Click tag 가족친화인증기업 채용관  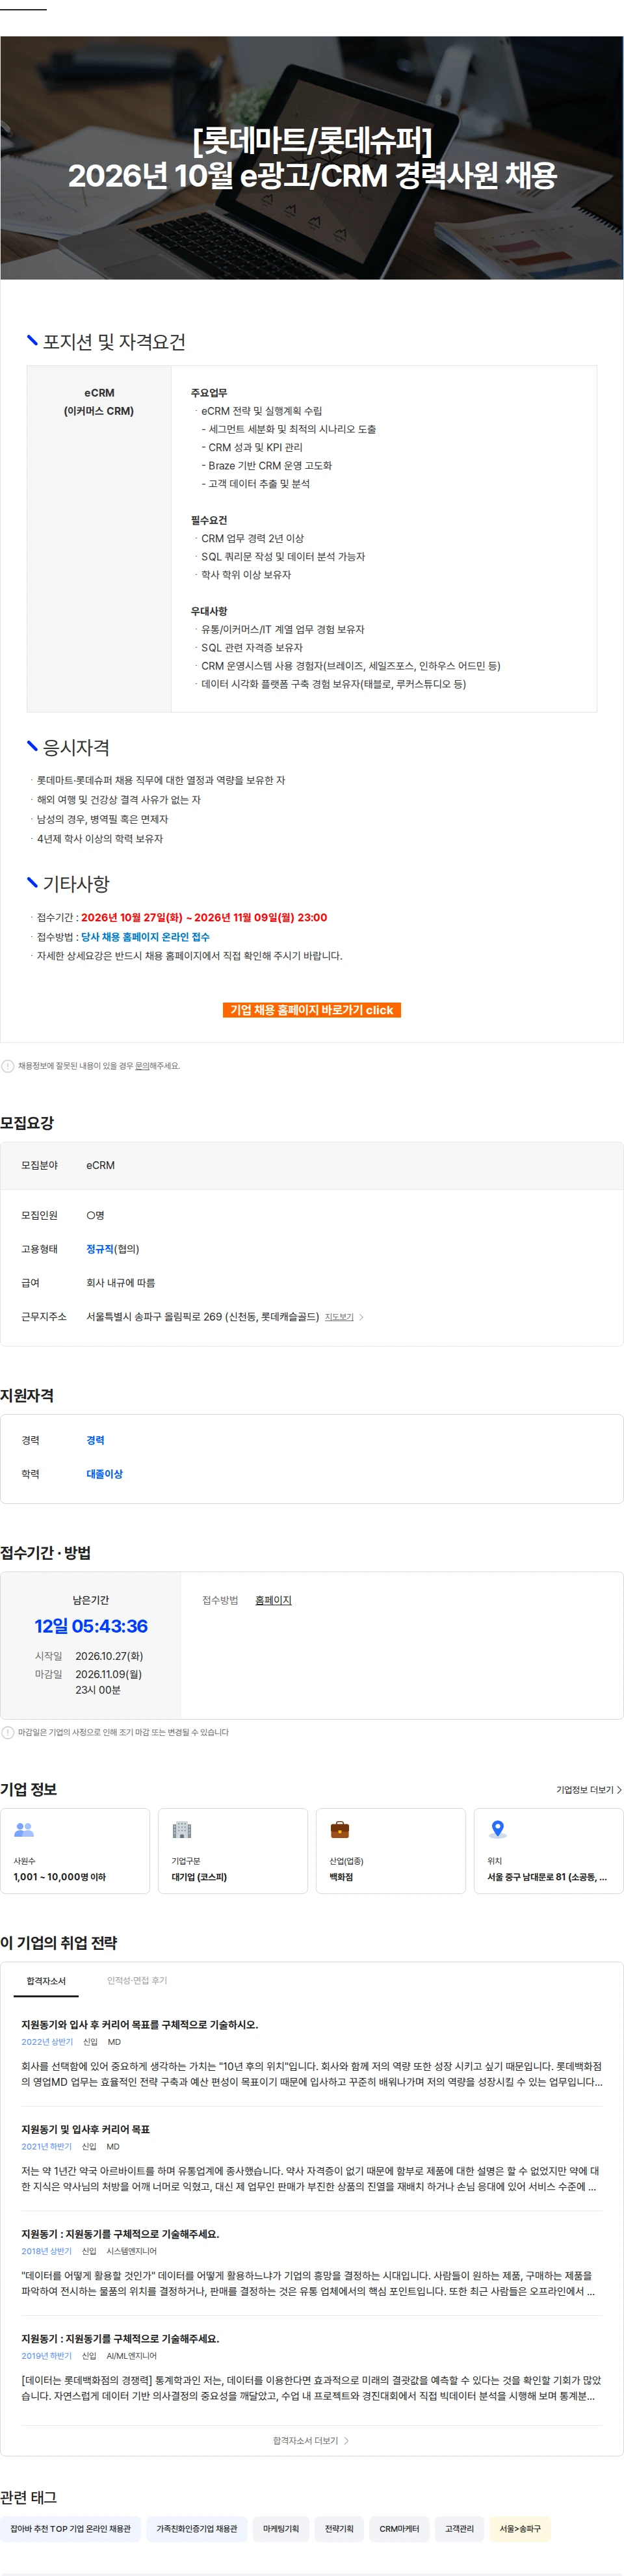pos(197,2529)
